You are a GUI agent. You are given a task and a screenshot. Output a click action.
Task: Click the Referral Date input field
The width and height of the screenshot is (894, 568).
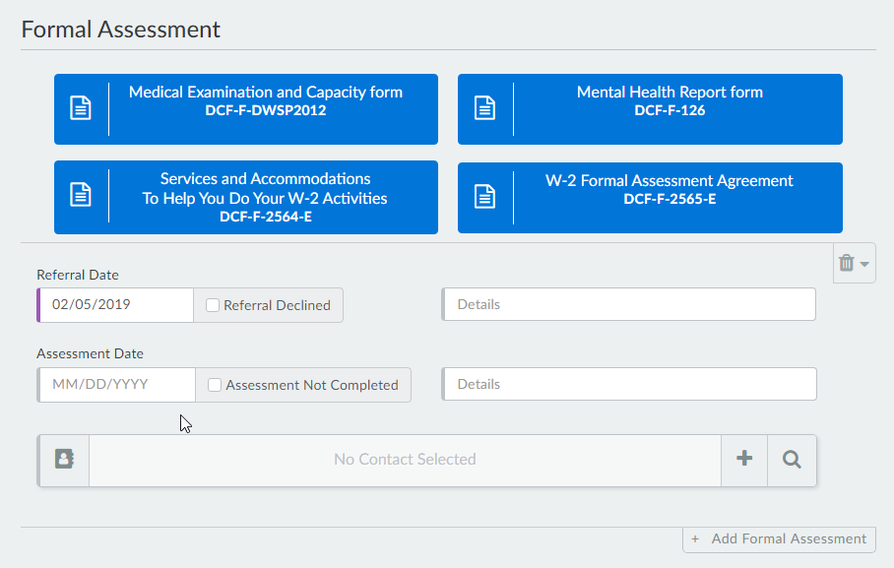pos(116,305)
